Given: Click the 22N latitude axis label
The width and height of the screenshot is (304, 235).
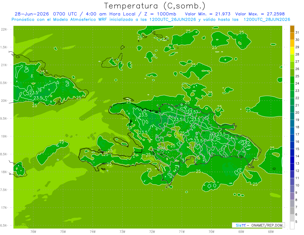Looking at the screenshot, I should click(x=4, y=29).
